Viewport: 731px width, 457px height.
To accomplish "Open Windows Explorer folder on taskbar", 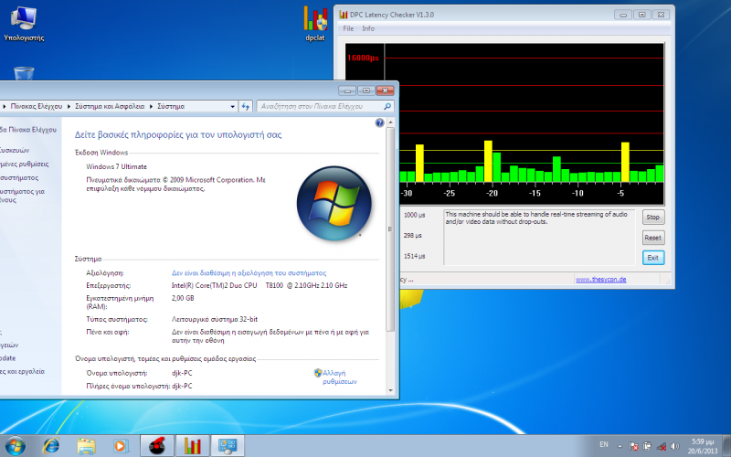I will click(86, 446).
